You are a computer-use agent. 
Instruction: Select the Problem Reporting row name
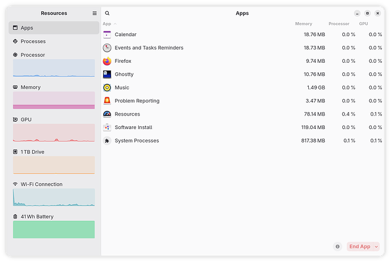pyautogui.click(x=137, y=101)
